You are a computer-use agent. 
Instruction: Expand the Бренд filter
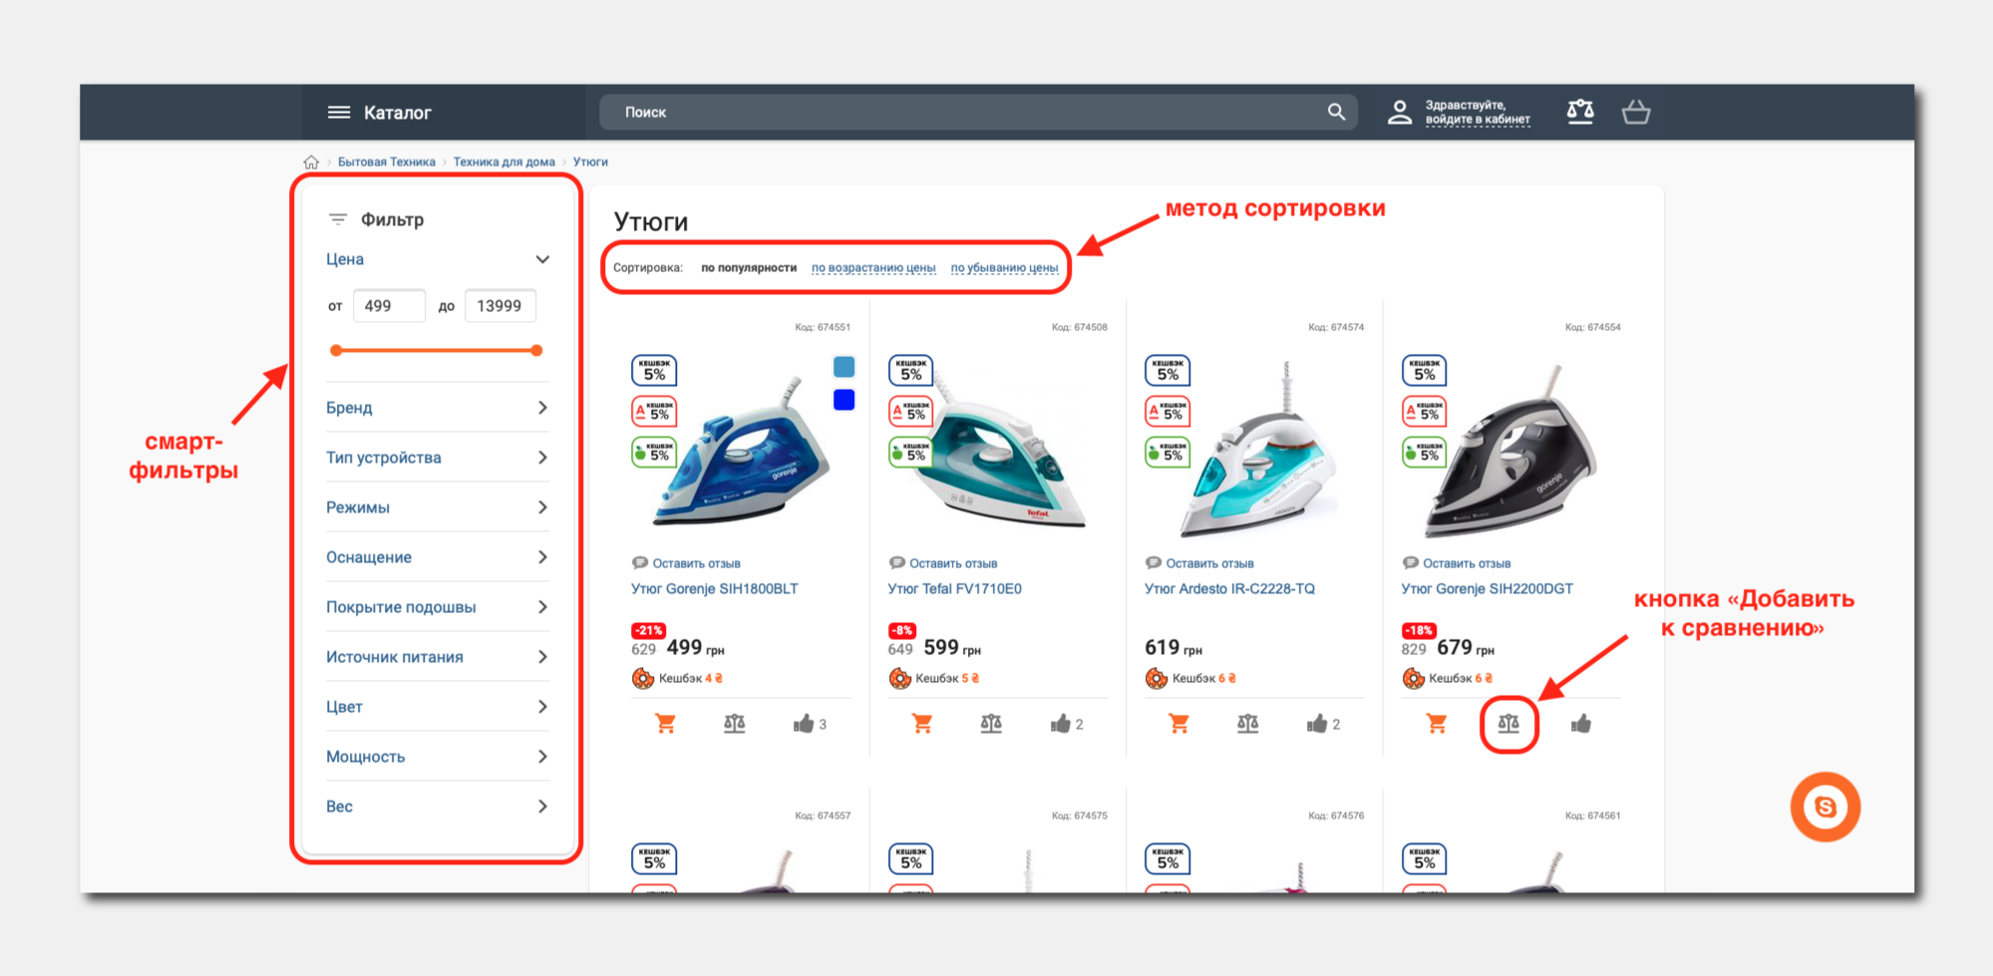point(437,408)
